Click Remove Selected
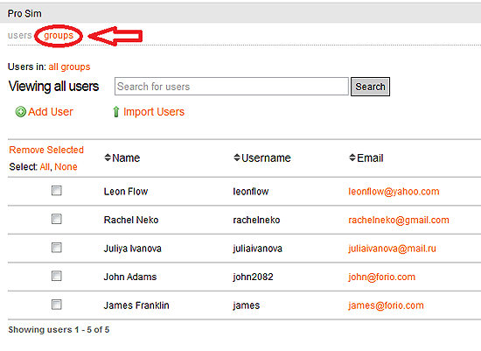 (46, 150)
